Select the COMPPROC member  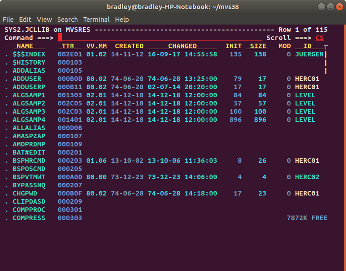(29, 210)
